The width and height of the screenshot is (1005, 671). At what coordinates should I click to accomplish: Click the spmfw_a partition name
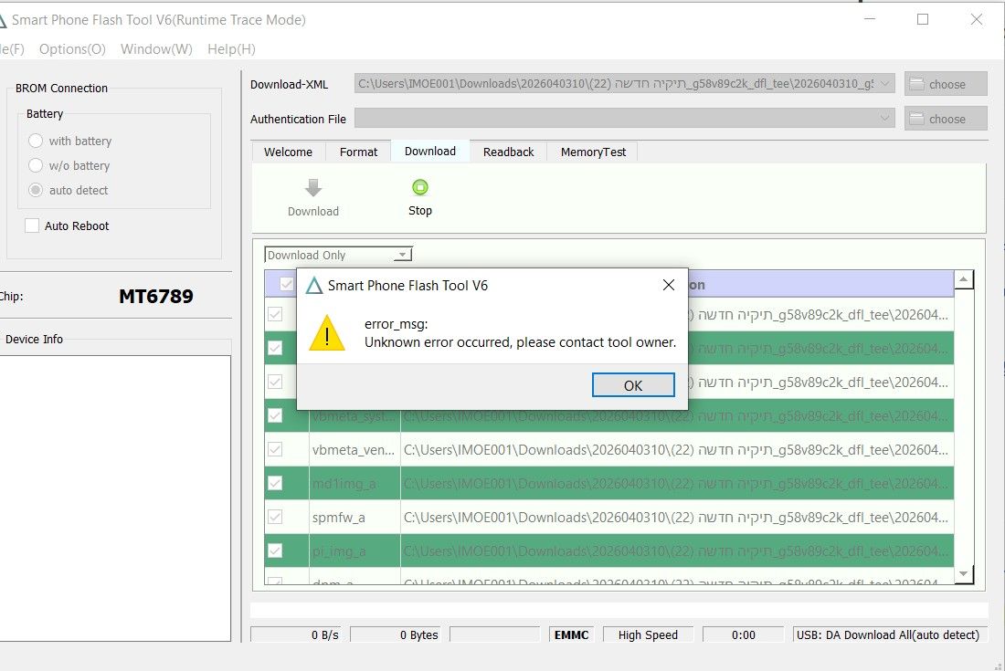tap(338, 518)
